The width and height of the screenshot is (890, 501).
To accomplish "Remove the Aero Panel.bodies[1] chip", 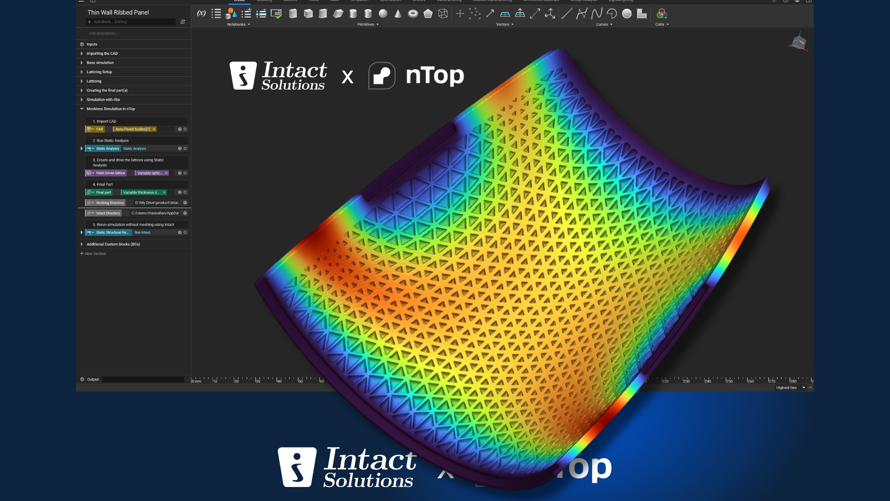I will (154, 129).
